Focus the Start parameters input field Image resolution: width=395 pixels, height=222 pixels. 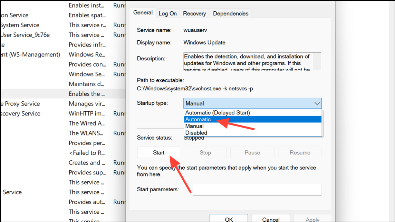click(x=257, y=190)
